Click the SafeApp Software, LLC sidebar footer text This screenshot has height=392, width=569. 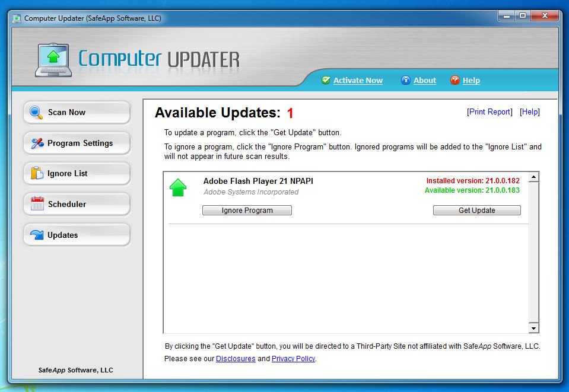[76, 370]
